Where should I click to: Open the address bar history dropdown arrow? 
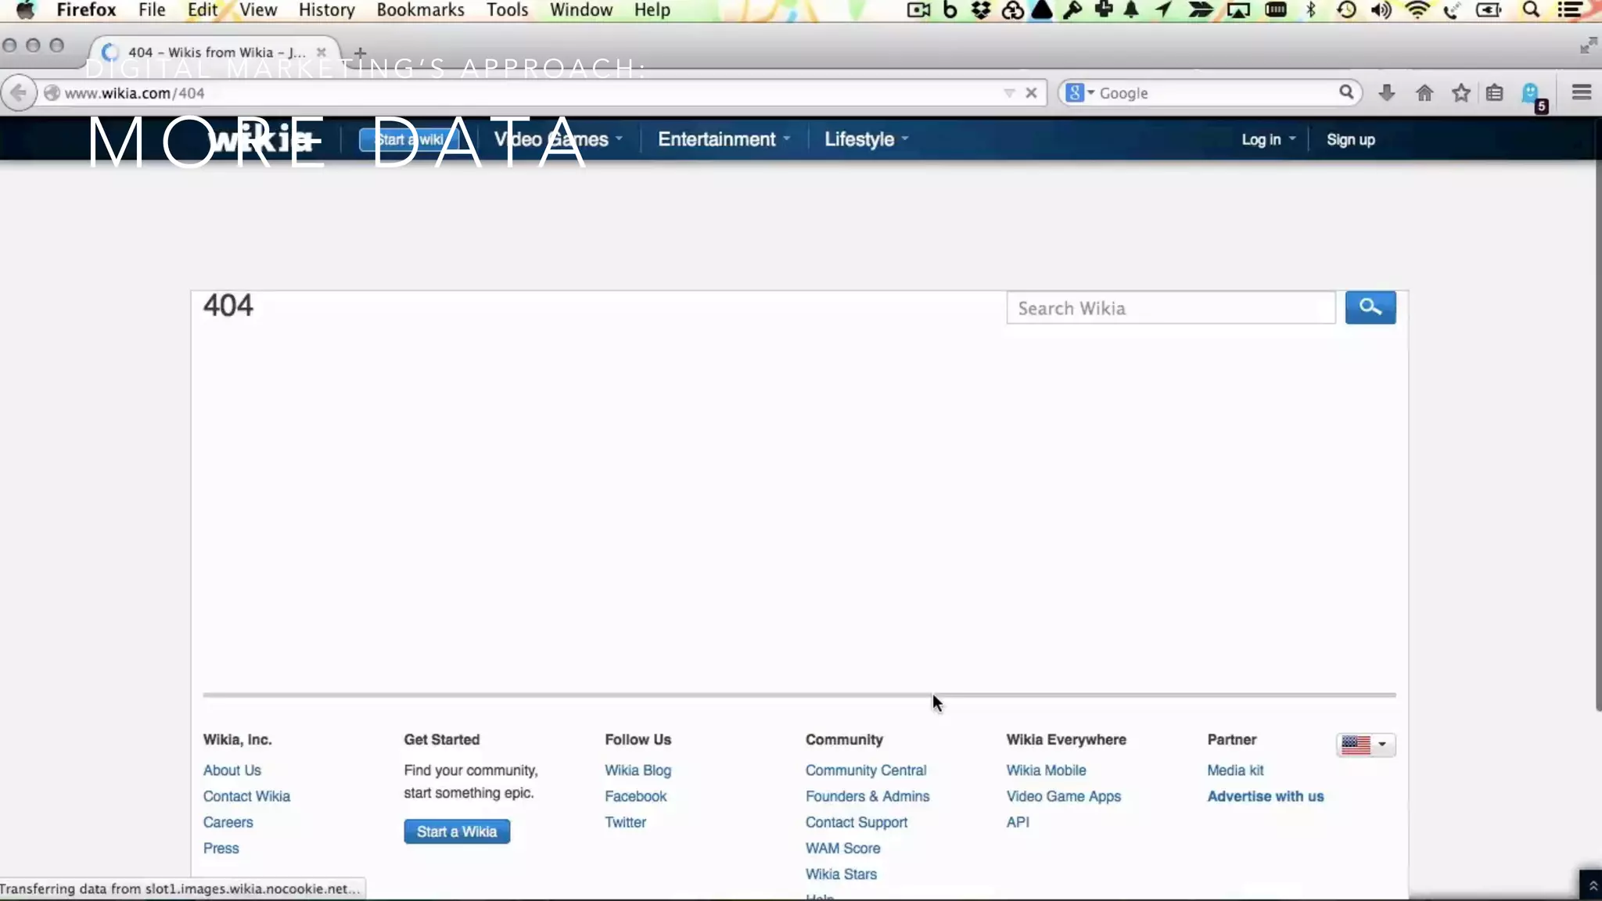tap(1009, 93)
